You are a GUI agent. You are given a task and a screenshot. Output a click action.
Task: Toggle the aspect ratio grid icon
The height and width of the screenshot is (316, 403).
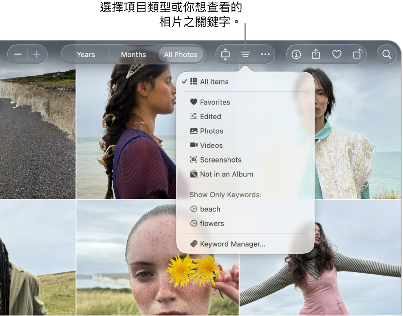(x=225, y=54)
